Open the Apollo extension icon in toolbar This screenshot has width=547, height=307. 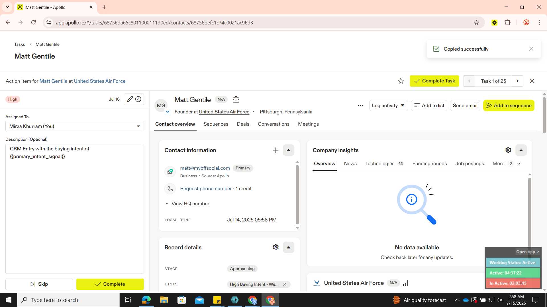tap(494, 22)
